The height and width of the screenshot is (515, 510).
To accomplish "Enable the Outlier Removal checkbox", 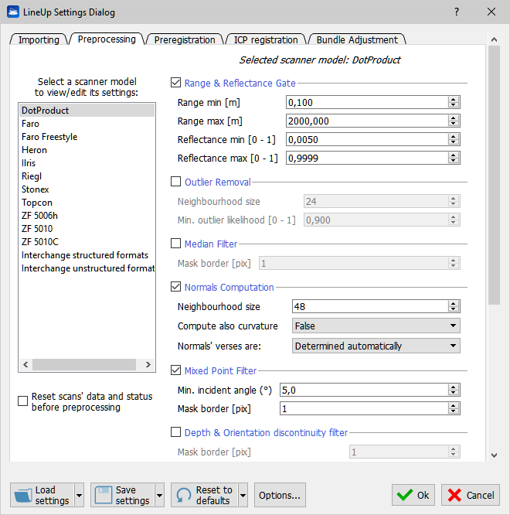I will pos(176,181).
